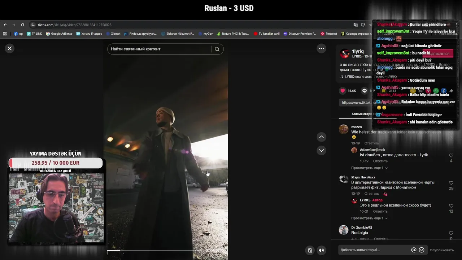The image size is (462, 260).
Task: Open the three-dots more options menu
Action: [321, 48]
